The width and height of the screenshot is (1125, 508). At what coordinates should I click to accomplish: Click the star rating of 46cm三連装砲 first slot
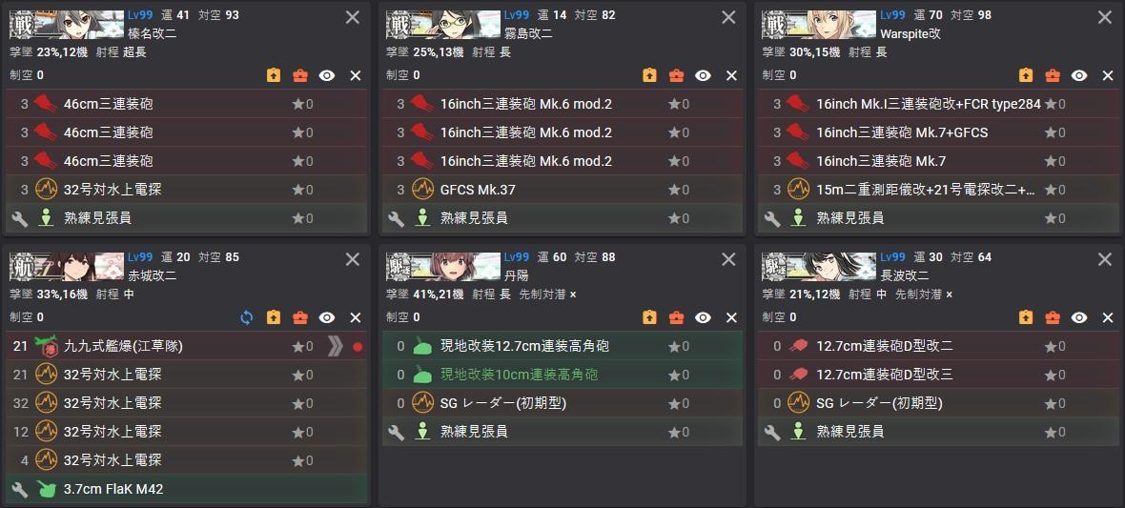302,104
